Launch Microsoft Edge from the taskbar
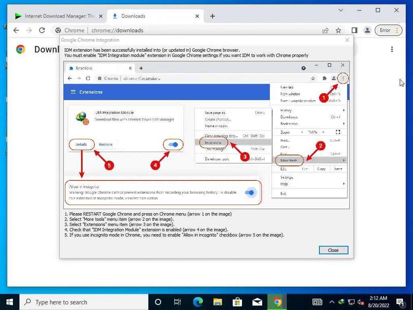 tap(198, 302)
